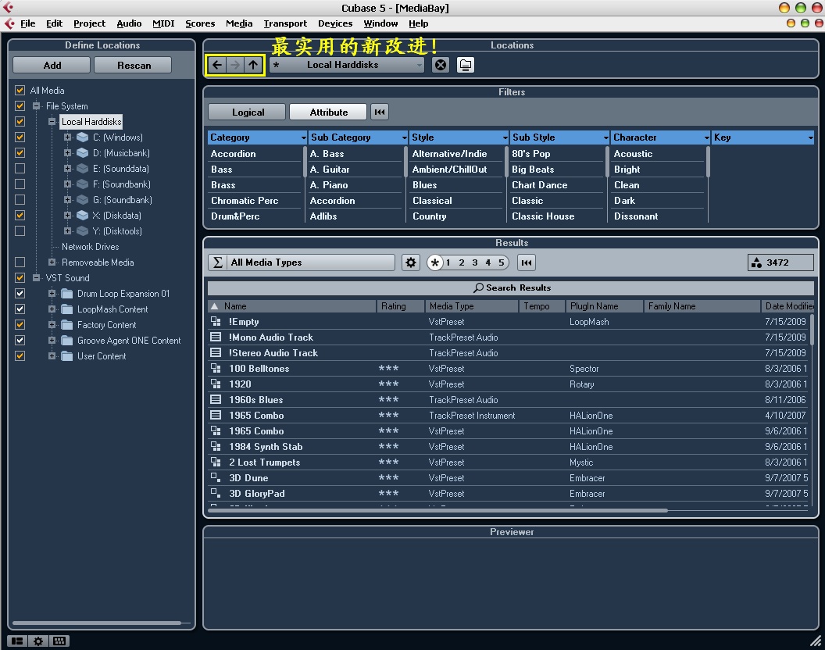Open results column settings gear
Viewport: 825px width, 650px height.
411,262
